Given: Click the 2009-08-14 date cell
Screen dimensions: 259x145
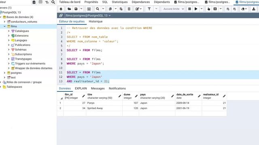Looking at the screenshot, I should pyautogui.click(x=189, y=103).
